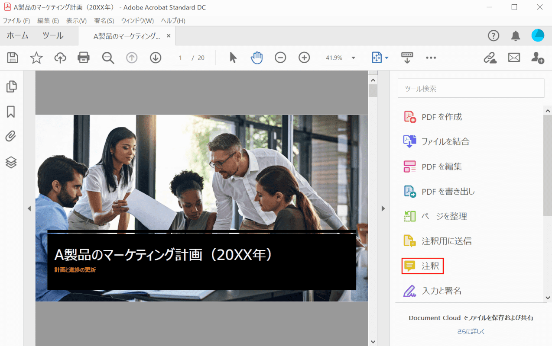Click the ツール検索 search field
The image size is (552, 346).
click(x=471, y=88)
